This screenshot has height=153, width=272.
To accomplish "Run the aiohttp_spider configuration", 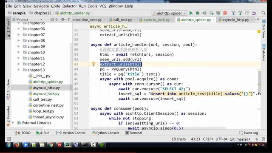I will click(x=191, y=13).
